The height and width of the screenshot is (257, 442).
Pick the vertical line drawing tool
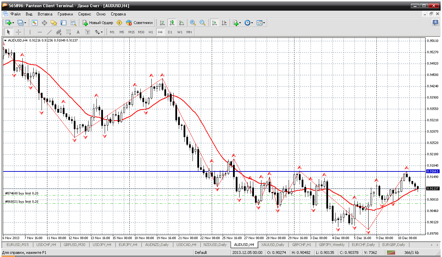tap(30, 32)
